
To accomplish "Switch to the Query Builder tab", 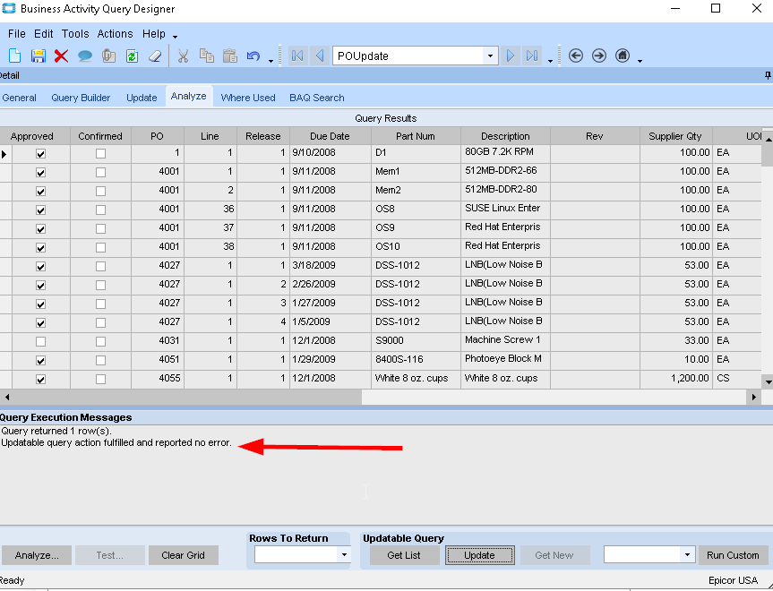I will pos(81,98).
